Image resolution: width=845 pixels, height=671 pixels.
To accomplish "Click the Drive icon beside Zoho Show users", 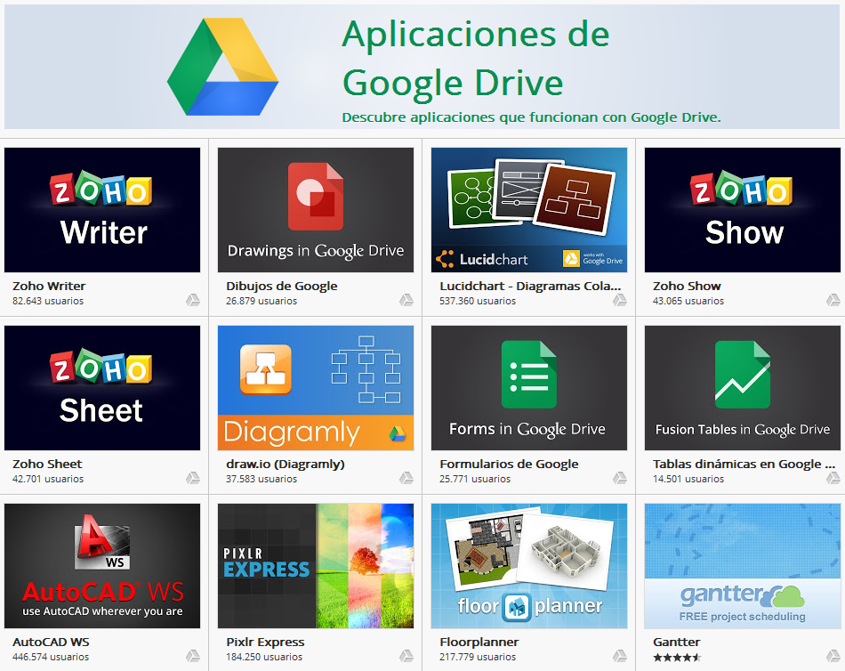I will (x=833, y=300).
